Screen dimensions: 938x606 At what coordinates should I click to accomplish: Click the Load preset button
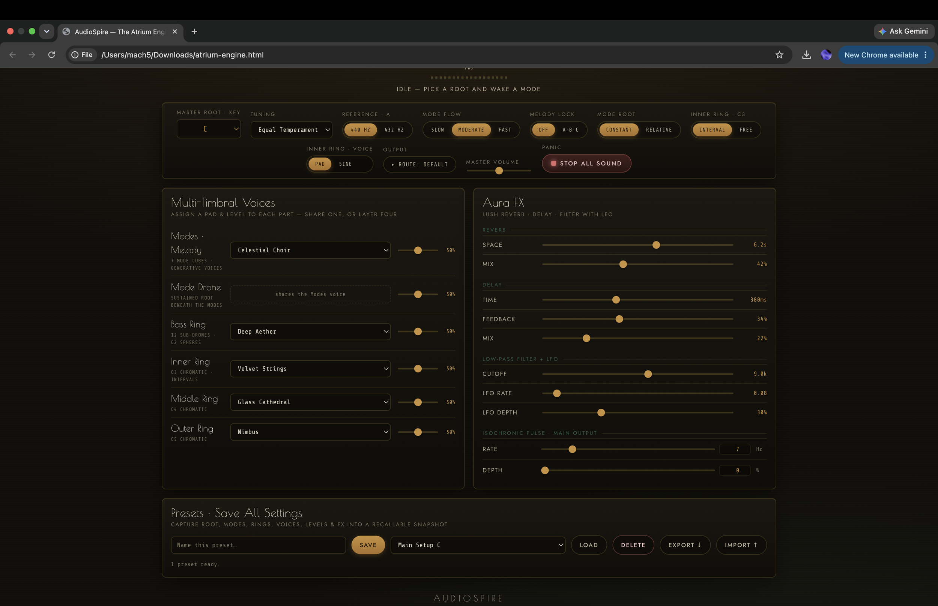pos(589,545)
